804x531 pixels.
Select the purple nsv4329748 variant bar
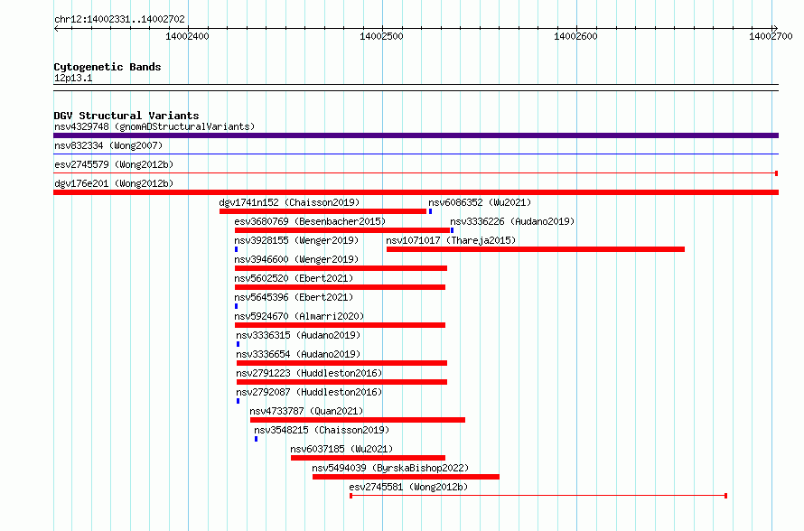pos(416,135)
